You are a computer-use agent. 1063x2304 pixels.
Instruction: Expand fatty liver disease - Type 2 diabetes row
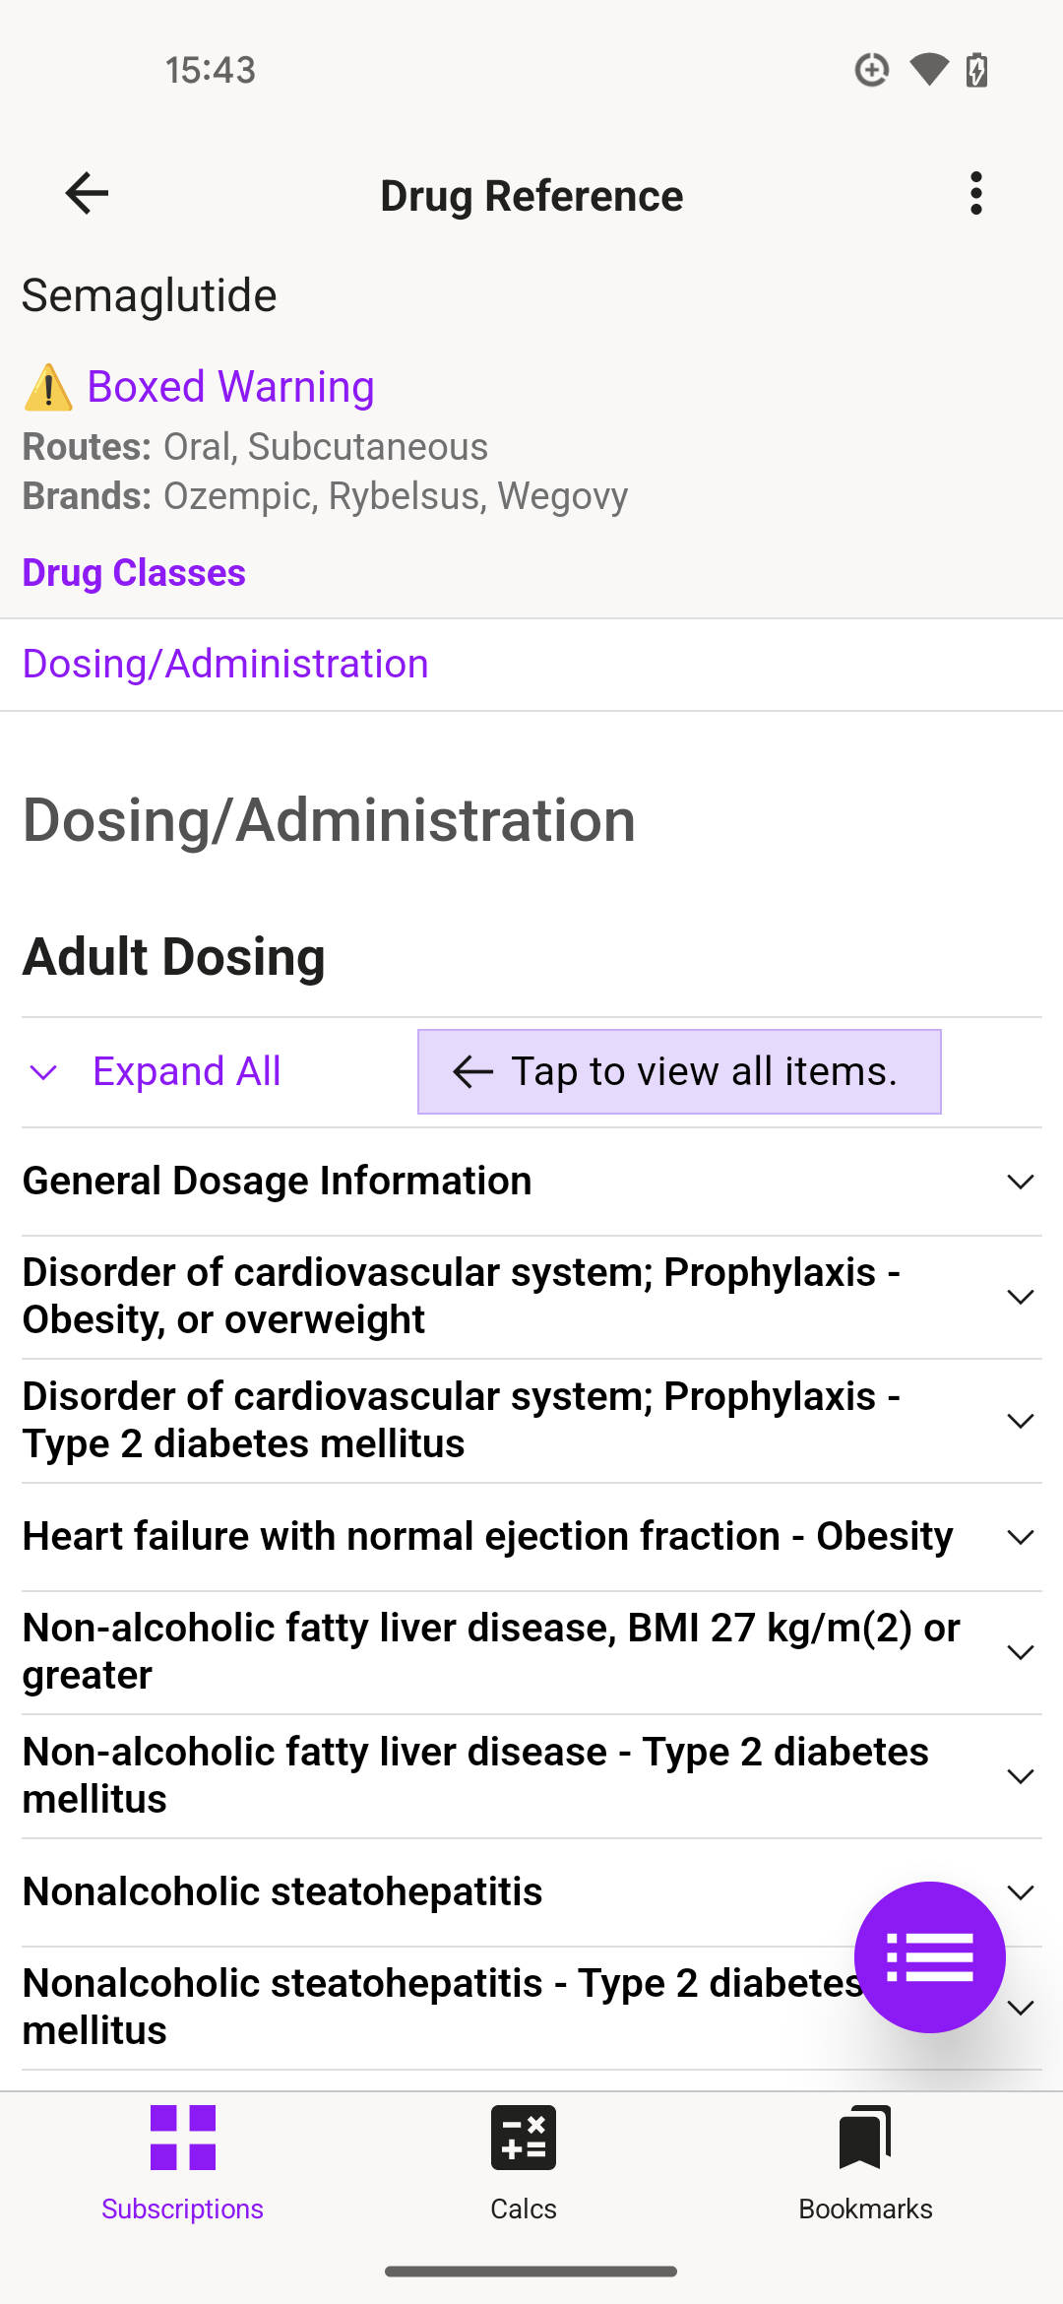(531, 1776)
